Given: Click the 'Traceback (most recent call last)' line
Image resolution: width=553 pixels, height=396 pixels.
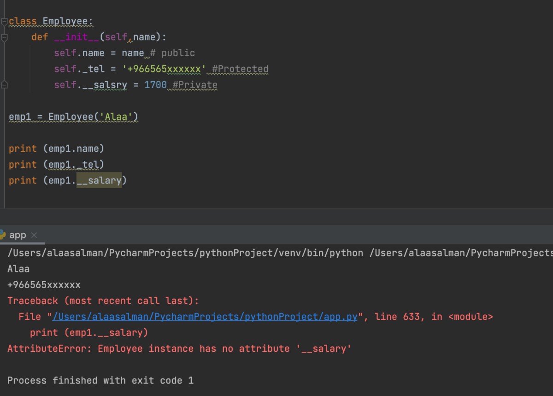Looking at the screenshot, I should 103,301.
